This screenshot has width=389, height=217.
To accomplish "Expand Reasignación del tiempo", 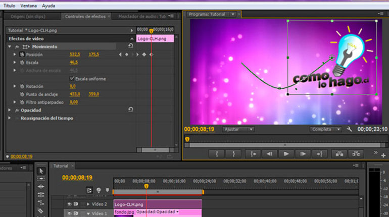I will 10,118.
